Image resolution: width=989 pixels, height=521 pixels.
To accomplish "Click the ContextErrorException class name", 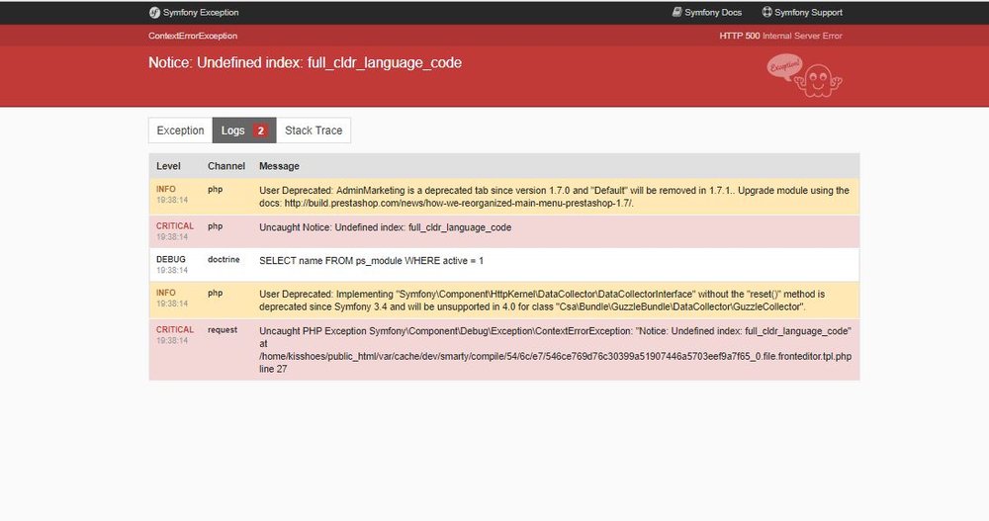I will [x=193, y=36].
